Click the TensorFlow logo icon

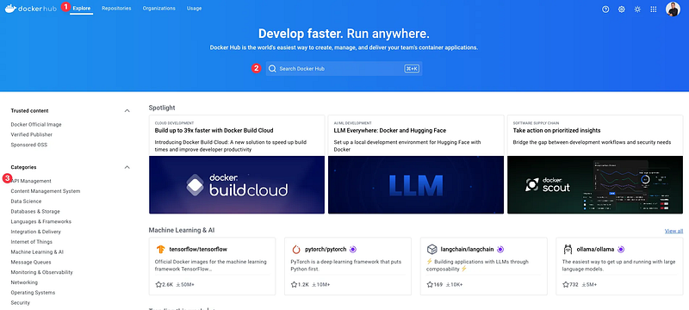click(161, 250)
